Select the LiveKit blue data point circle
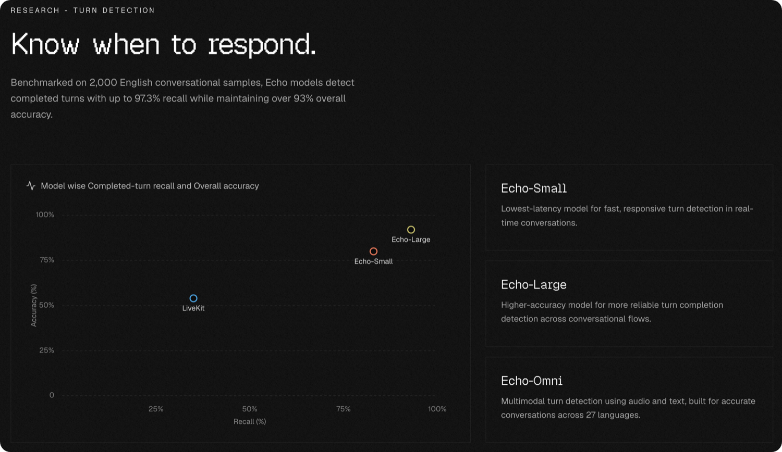This screenshot has width=782, height=452. pos(193,298)
